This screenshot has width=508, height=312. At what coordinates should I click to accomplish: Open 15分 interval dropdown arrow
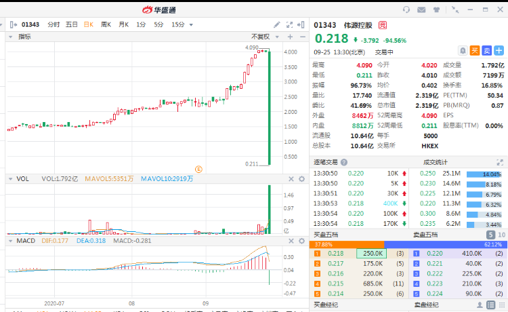tap(191, 25)
